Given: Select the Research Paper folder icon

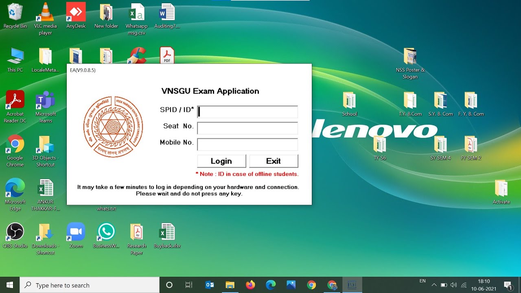Looking at the screenshot, I should pyautogui.click(x=136, y=239).
